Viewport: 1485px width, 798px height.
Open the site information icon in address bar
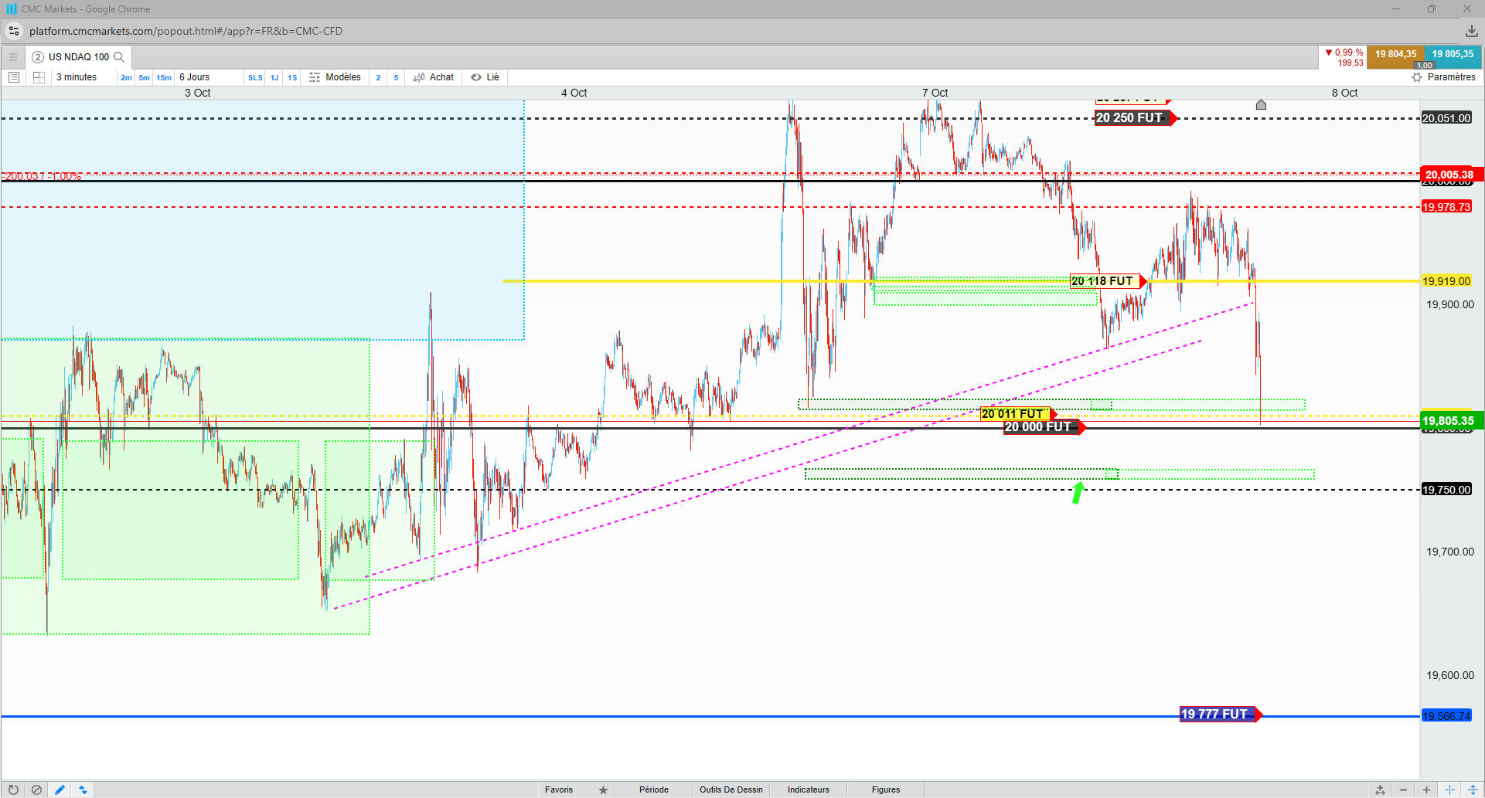[x=14, y=31]
